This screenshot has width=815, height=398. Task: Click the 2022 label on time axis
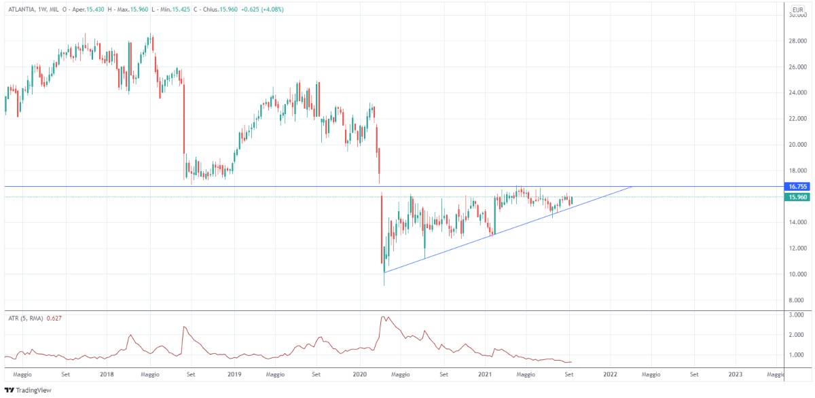tap(609, 374)
